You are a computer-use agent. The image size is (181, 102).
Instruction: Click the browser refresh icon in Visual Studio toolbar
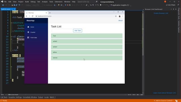click(55, 5)
